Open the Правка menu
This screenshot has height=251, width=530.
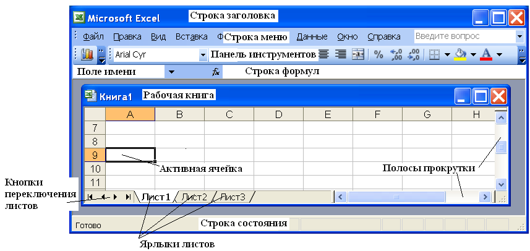pyautogui.click(x=127, y=37)
